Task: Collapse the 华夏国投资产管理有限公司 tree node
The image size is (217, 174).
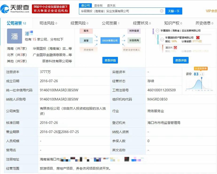Action: tap(162, 39)
